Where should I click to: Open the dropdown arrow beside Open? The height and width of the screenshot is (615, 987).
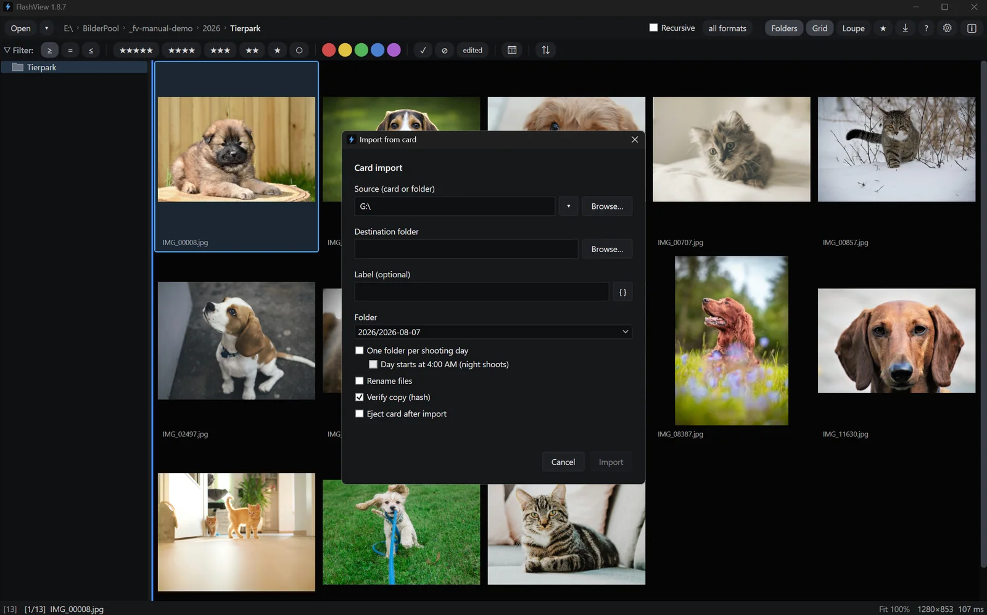(46, 28)
